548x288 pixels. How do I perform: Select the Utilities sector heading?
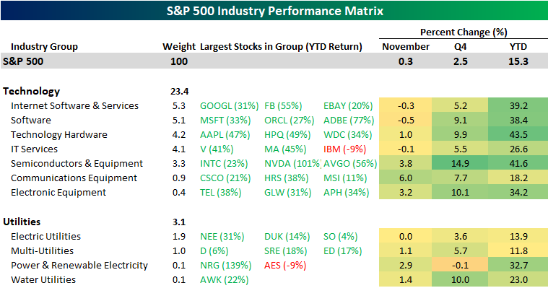pos(22,222)
